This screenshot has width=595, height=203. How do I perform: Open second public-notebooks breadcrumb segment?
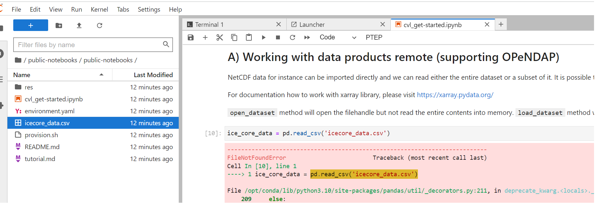click(x=108, y=60)
